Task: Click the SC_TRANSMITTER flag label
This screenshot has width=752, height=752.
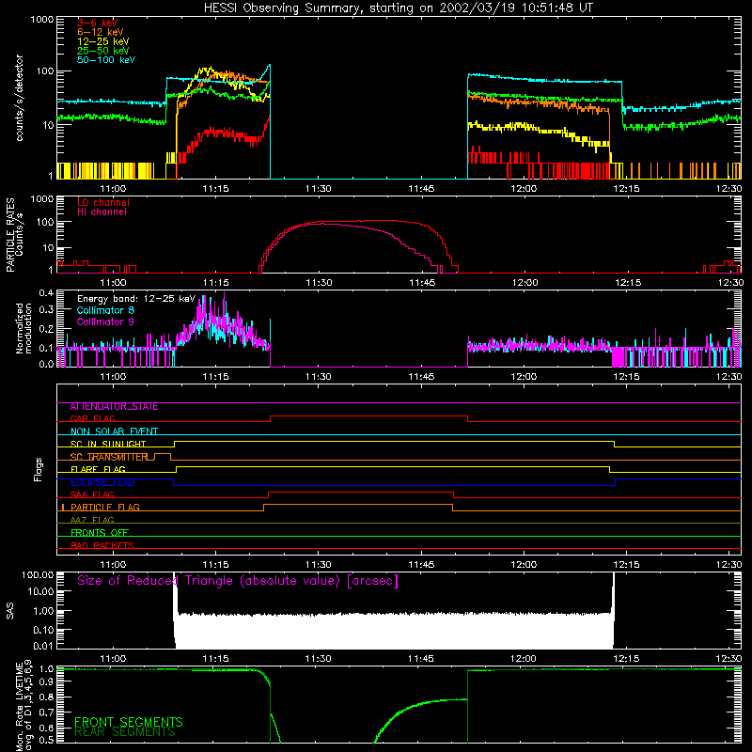Action: pyautogui.click(x=109, y=457)
